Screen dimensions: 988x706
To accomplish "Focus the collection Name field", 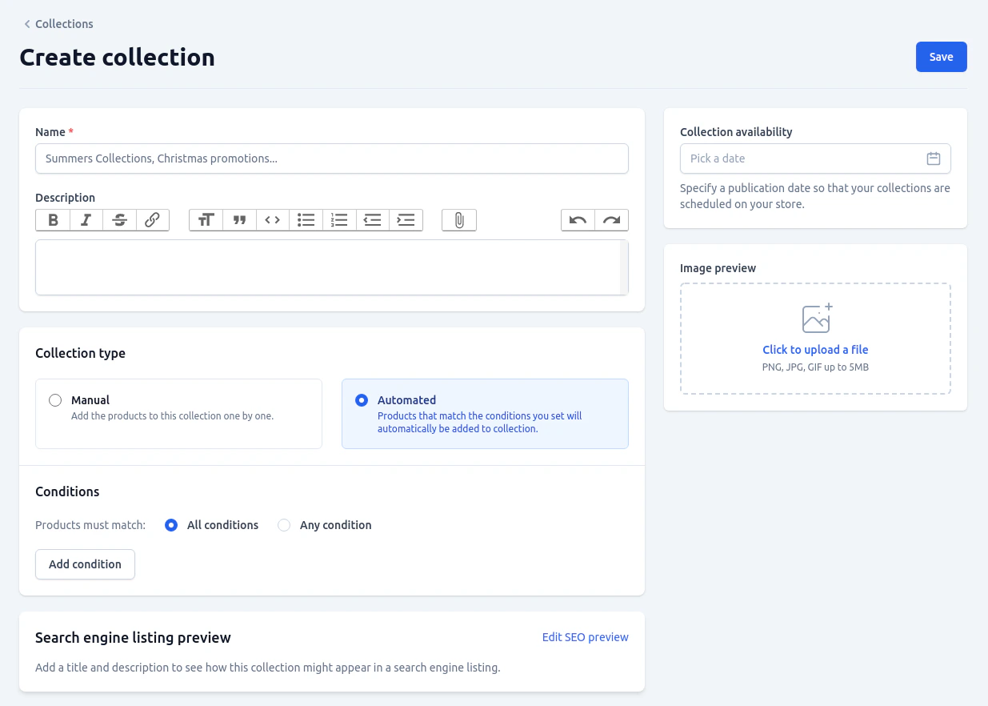I will click(332, 158).
